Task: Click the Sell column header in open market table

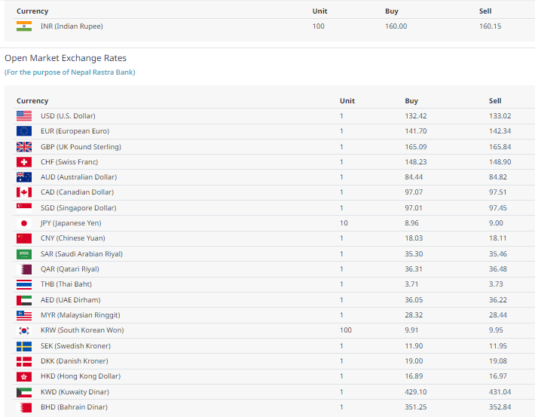Action: (x=494, y=101)
